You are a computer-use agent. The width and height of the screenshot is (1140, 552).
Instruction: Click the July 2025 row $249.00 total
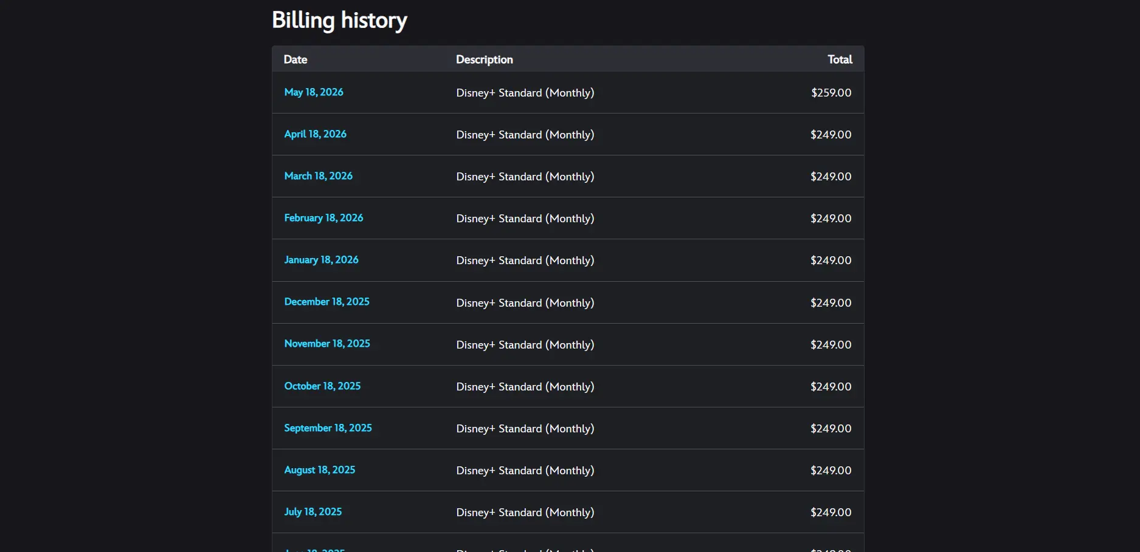tap(831, 513)
